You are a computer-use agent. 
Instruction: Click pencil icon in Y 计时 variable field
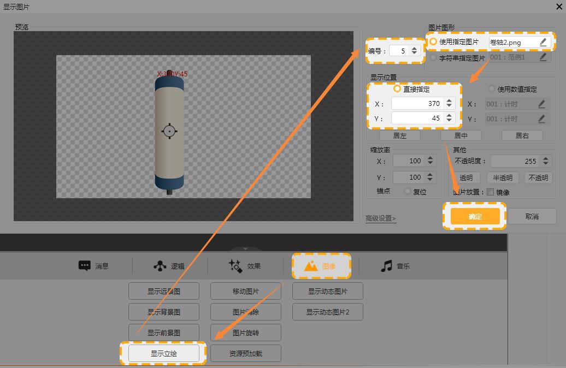[541, 118]
